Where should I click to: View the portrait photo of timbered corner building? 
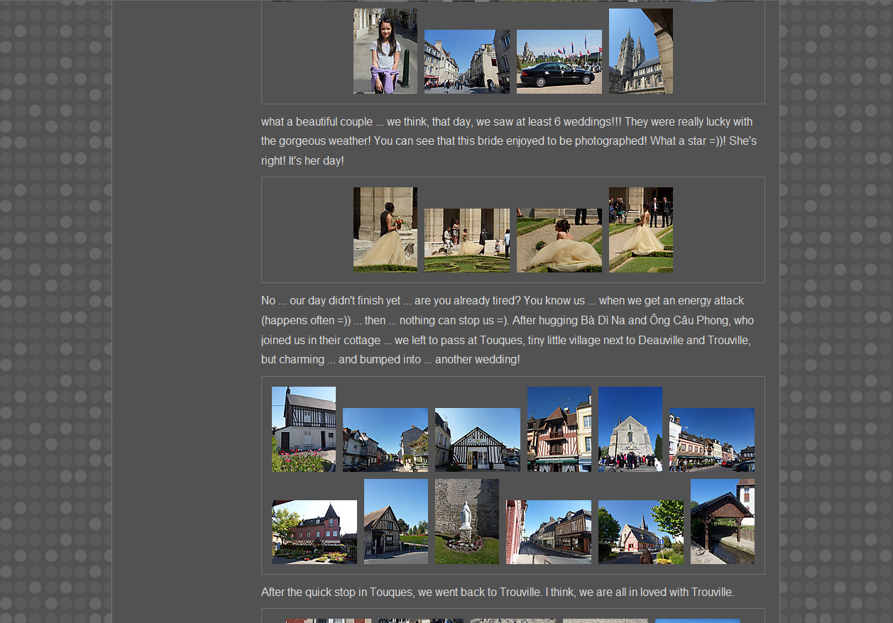(395, 522)
